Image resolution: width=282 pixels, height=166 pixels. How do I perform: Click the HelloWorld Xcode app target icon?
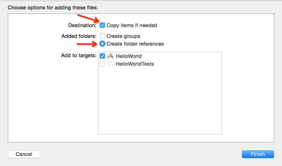(111, 56)
